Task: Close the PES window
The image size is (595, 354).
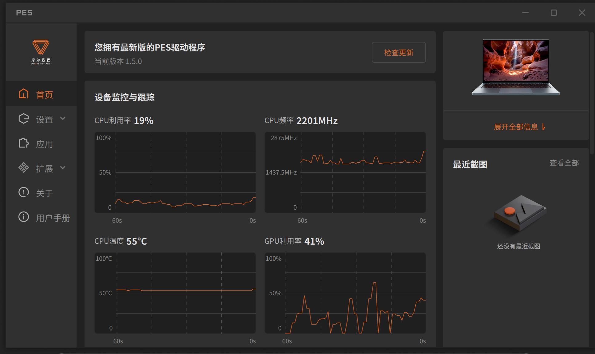Action: (x=582, y=13)
